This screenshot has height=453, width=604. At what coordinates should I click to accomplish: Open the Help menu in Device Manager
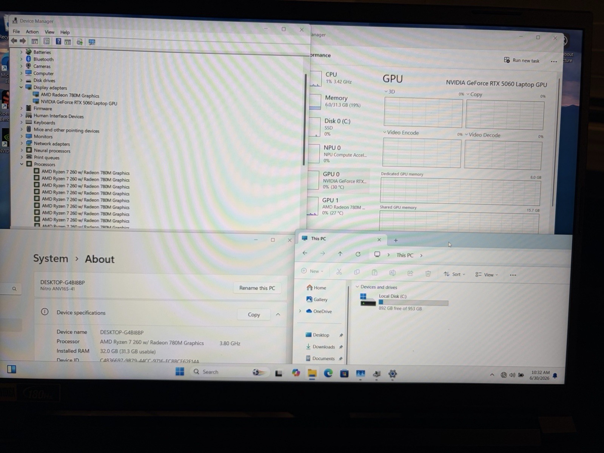click(x=65, y=32)
